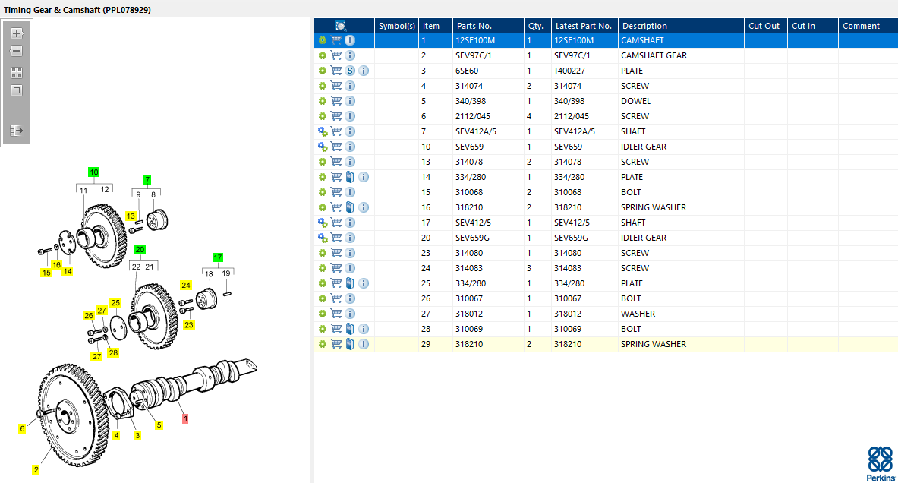Show info for PLATE 6SE60 row
This screenshot has width=898, height=483.
[364, 71]
